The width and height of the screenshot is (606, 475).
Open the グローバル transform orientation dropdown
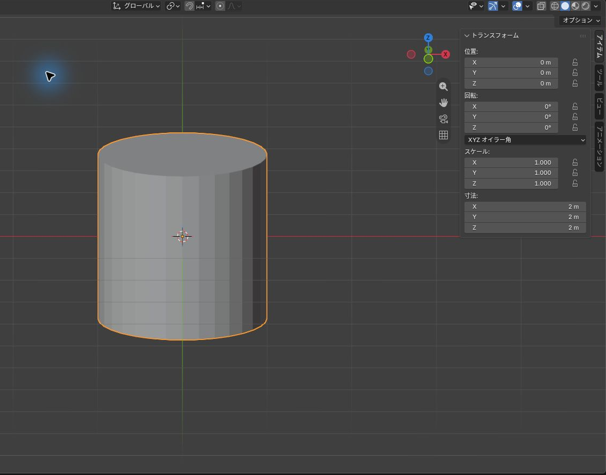(136, 6)
